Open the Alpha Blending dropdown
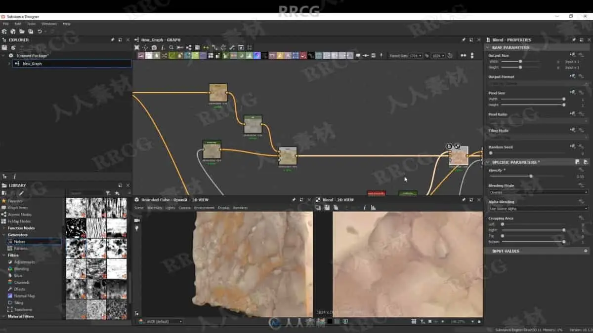Screen dimensions: 593x333 point(538,209)
